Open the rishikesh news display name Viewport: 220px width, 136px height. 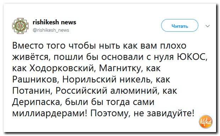click(54, 22)
